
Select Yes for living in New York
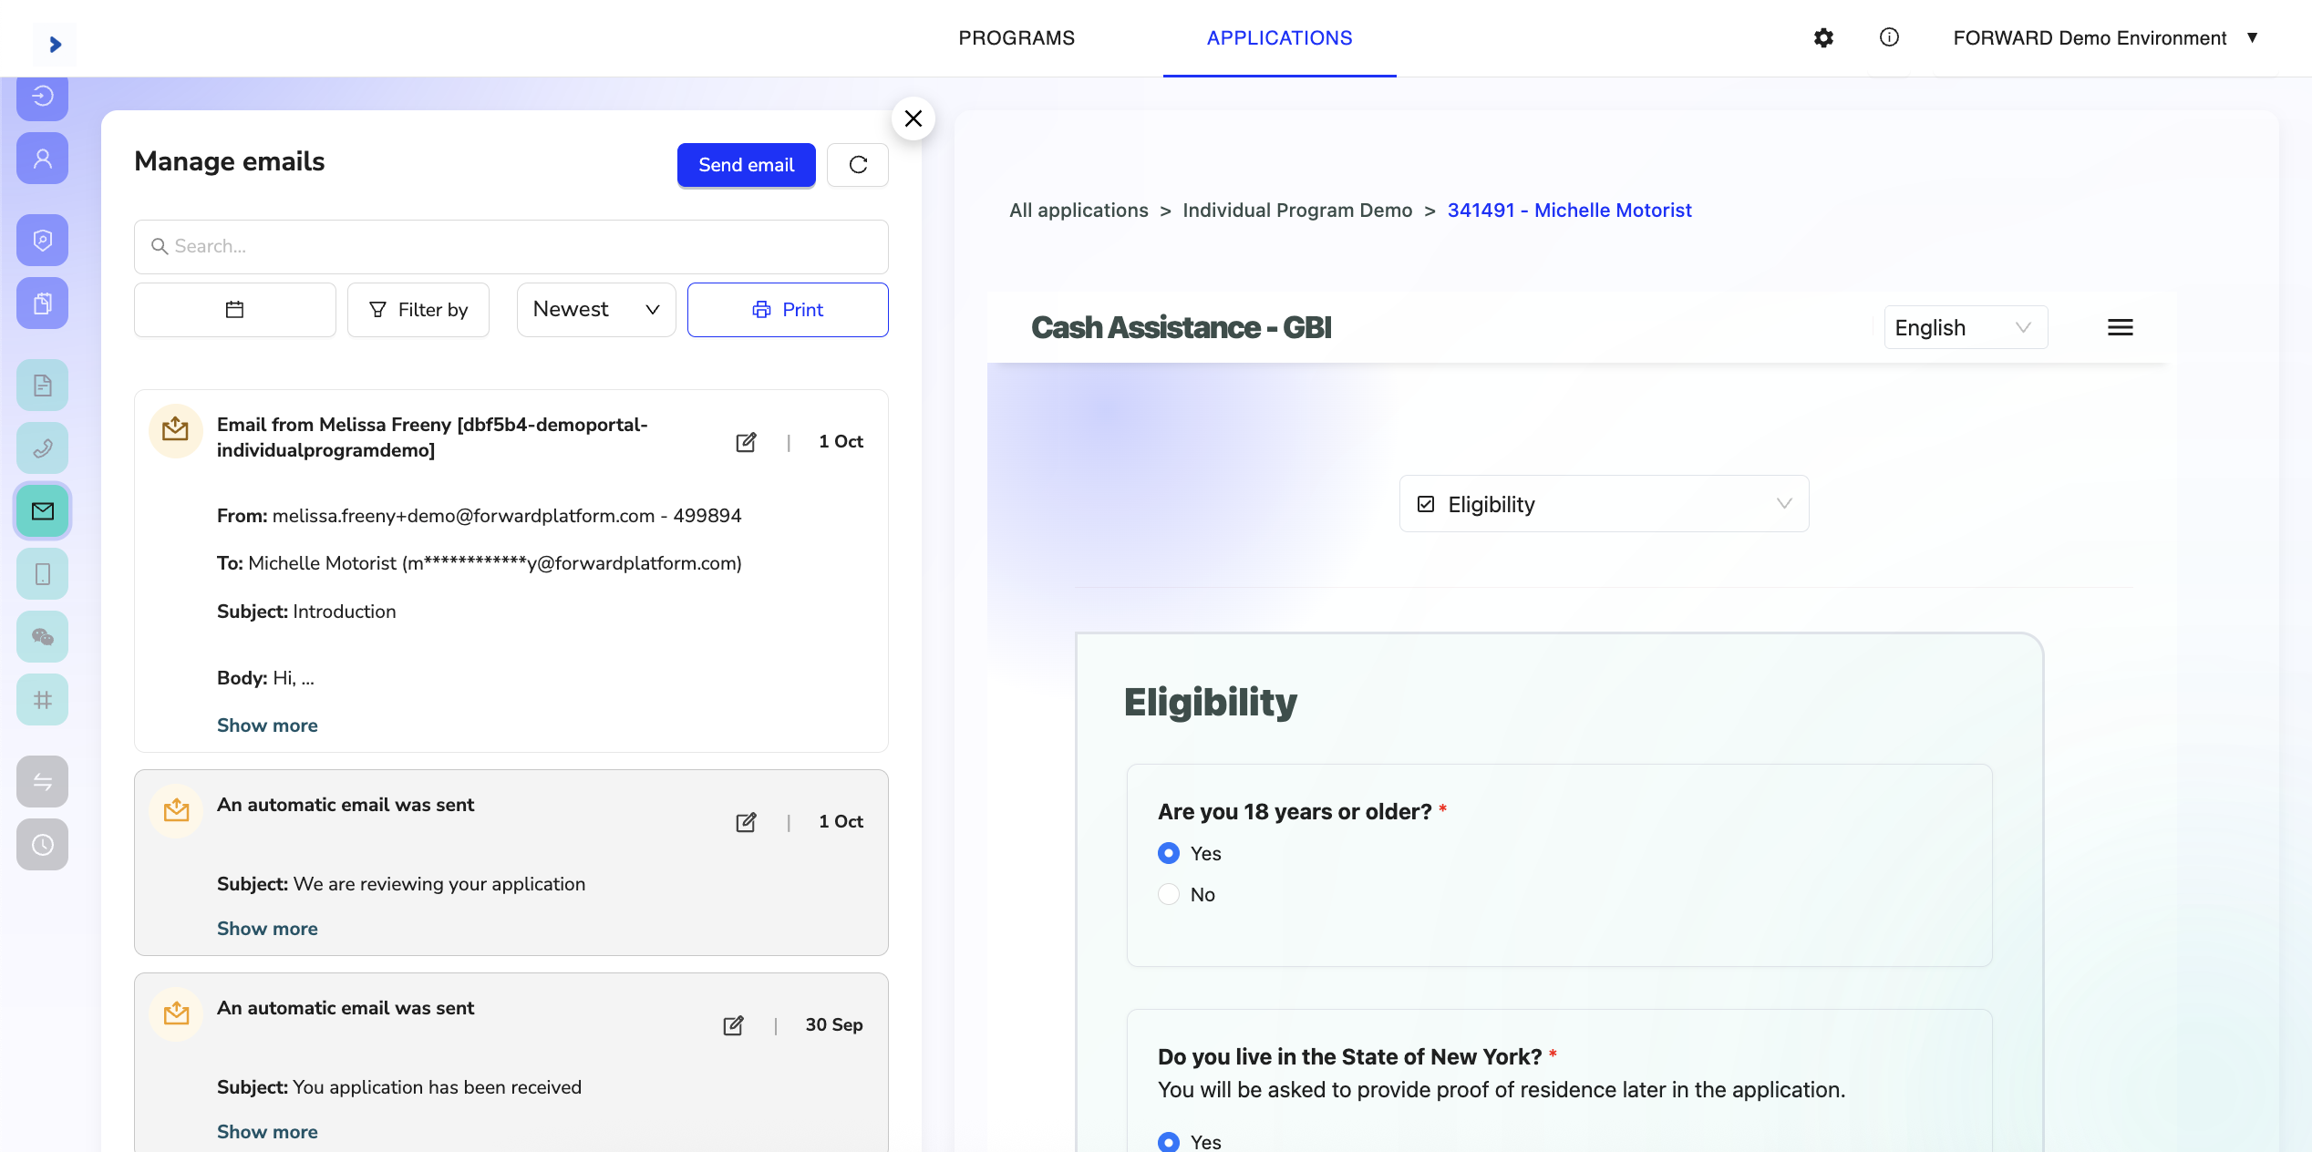[1169, 1141]
